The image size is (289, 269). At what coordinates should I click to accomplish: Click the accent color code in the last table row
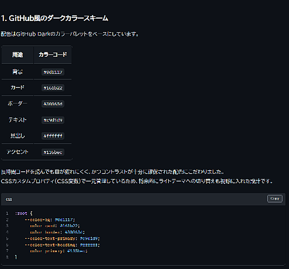(x=53, y=152)
